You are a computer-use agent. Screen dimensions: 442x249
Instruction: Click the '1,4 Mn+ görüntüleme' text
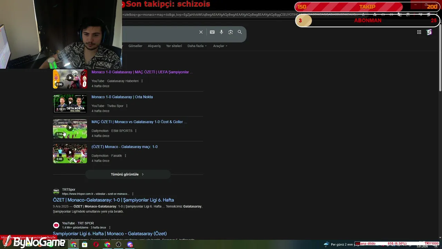pyautogui.click(x=75, y=228)
